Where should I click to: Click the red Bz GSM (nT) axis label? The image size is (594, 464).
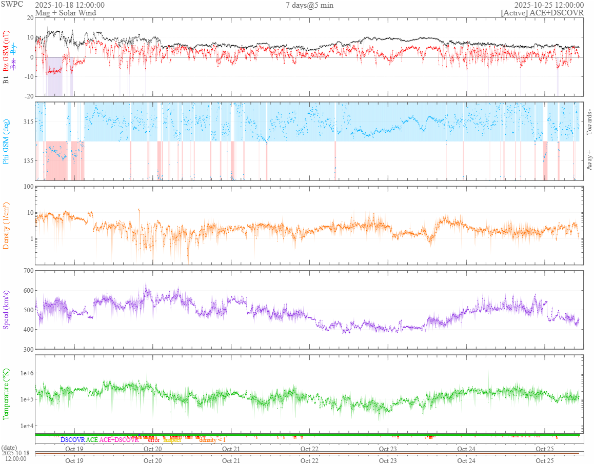(x=6, y=44)
